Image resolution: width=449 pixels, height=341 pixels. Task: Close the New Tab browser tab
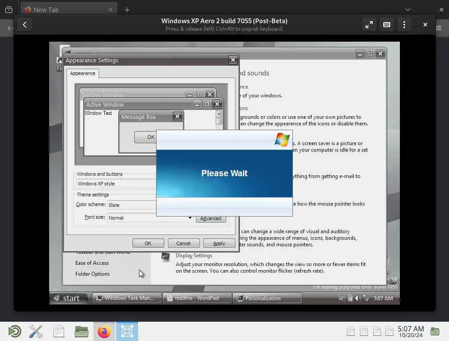110,10
